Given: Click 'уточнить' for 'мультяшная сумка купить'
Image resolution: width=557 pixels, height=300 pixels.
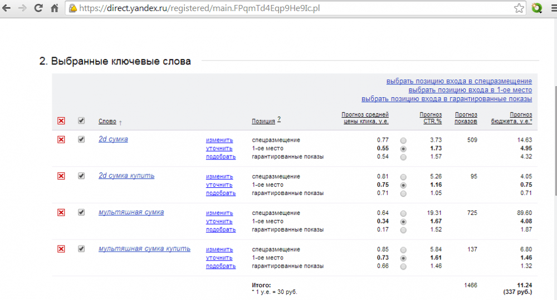Looking at the screenshot, I should [x=219, y=258].
